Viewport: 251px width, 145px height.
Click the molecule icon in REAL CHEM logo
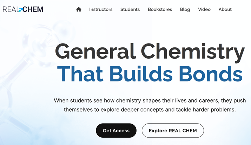tap(21, 9)
